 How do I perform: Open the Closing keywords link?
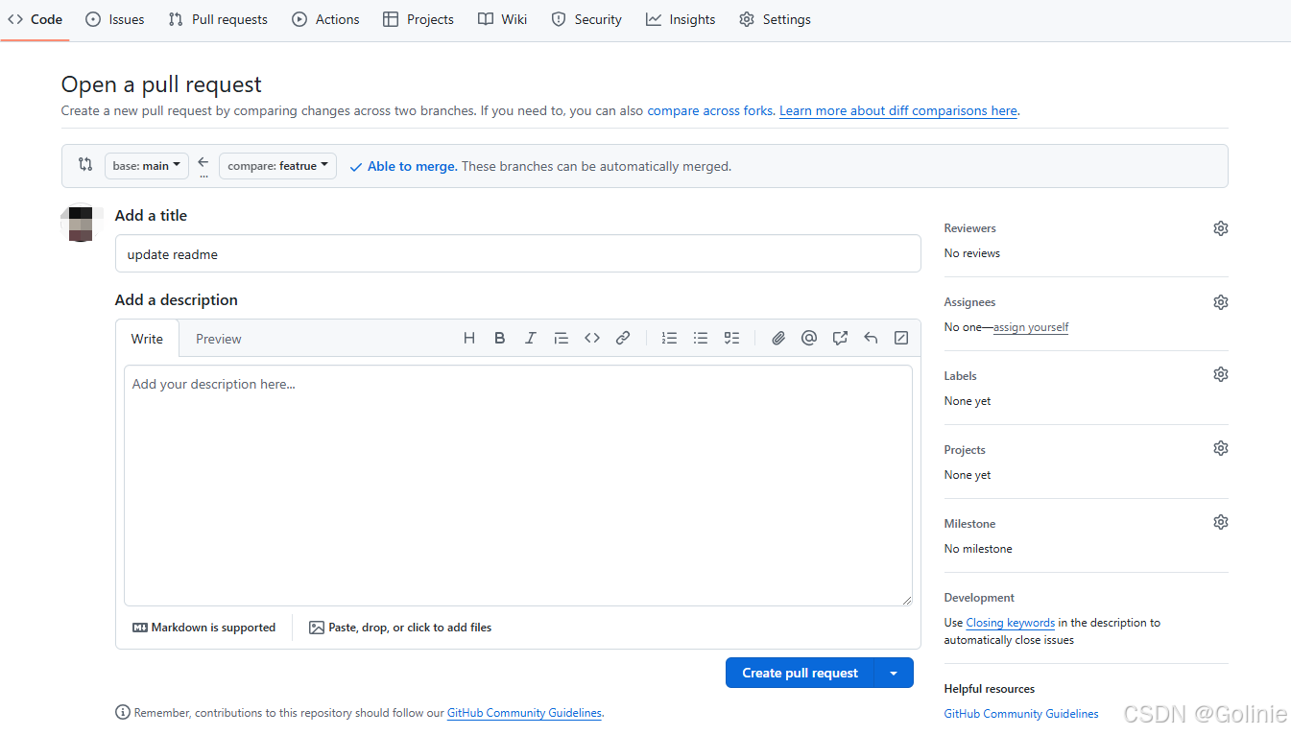point(1010,623)
